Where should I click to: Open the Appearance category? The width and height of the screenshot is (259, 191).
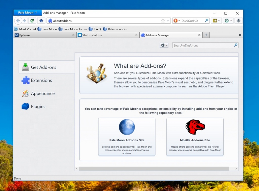tap(42, 93)
